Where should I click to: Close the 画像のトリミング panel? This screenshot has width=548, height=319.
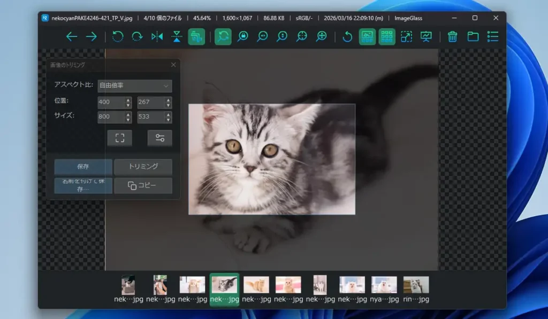(x=173, y=64)
